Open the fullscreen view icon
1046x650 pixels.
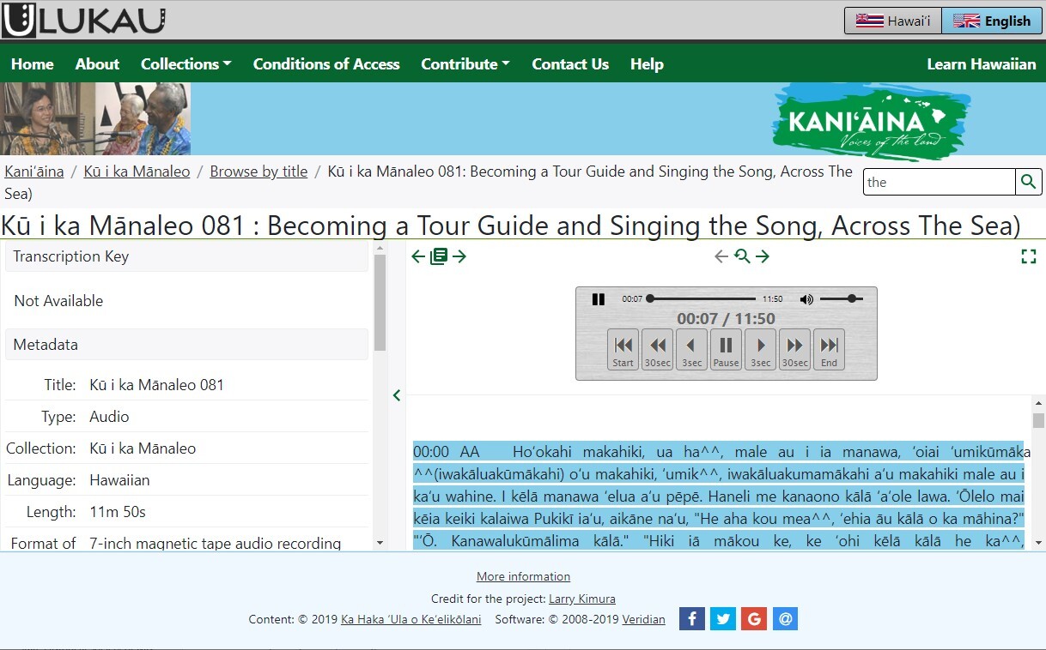1029,256
